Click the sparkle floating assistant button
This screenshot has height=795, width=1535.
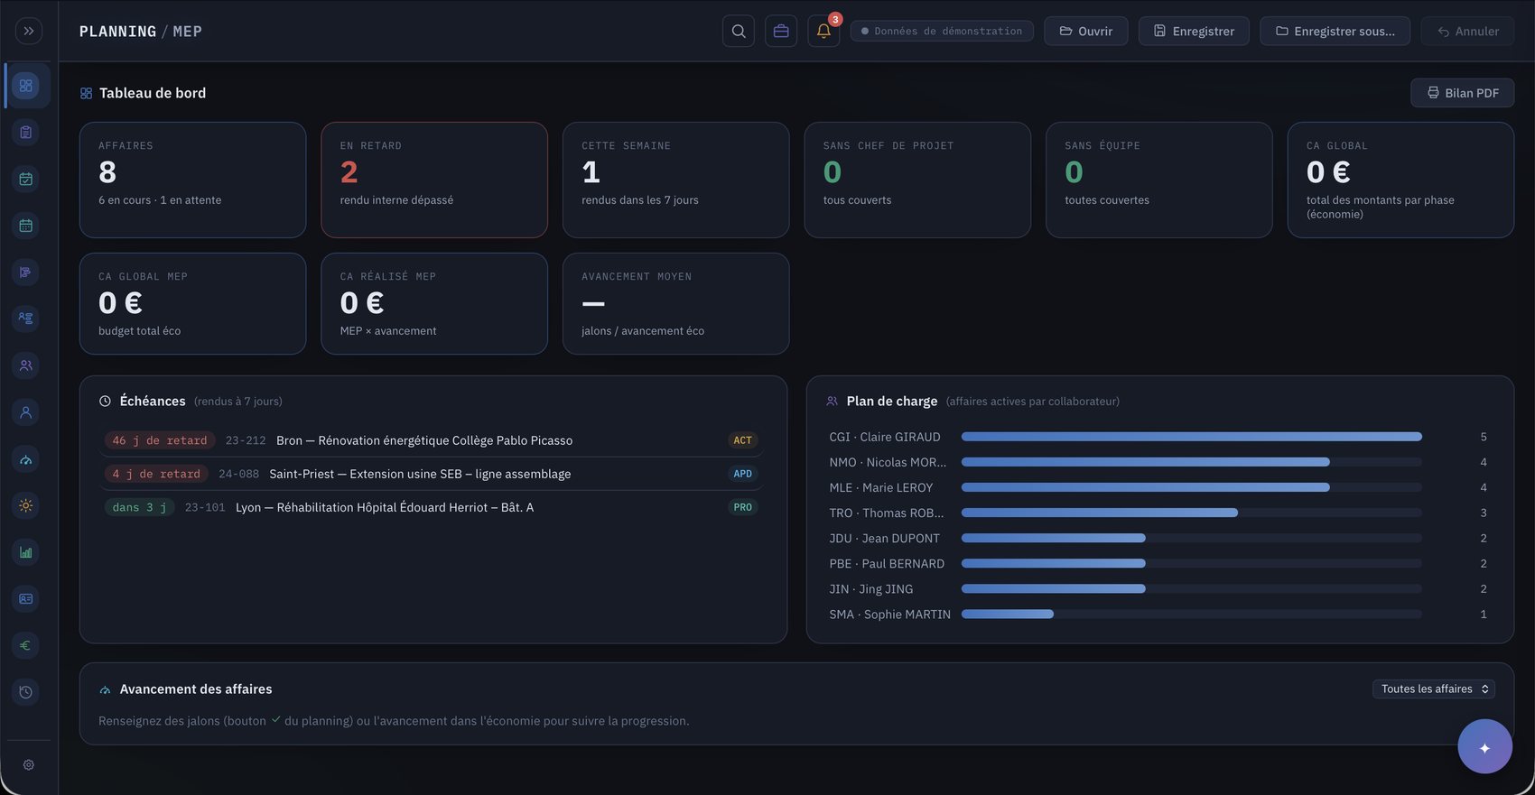pyautogui.click(x=1484, y=747)
